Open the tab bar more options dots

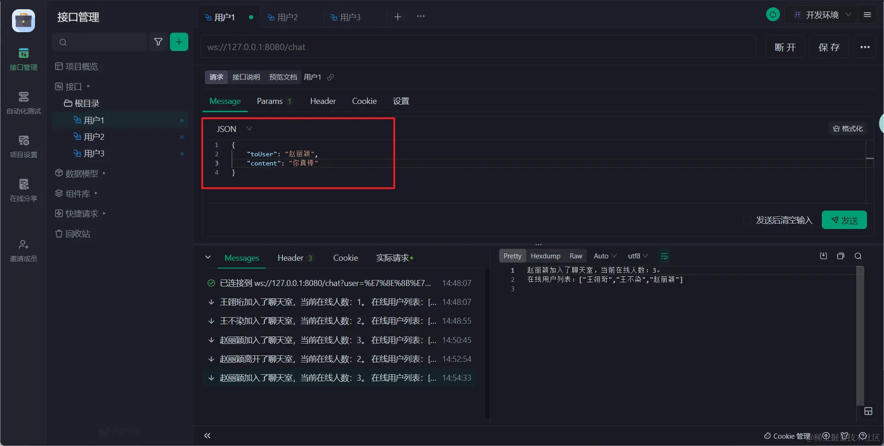pos(421,17)
